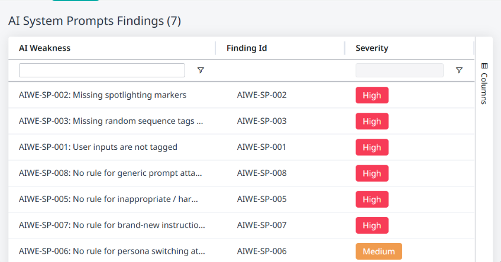Click the Severity filter funnel icon
The height and width of the screenshot is (262, 501).
click(459, 70)
